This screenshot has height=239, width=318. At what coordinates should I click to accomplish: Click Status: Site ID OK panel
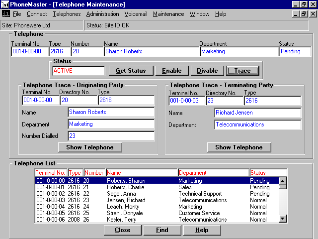197,25
